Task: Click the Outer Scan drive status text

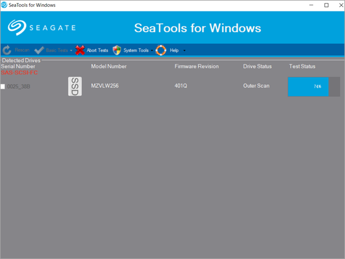Action: coord(256,86)
